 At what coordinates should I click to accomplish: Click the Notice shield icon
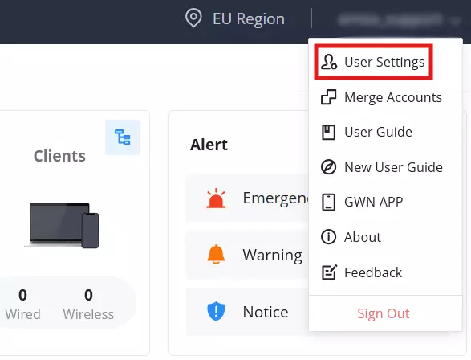coord(216,312)
